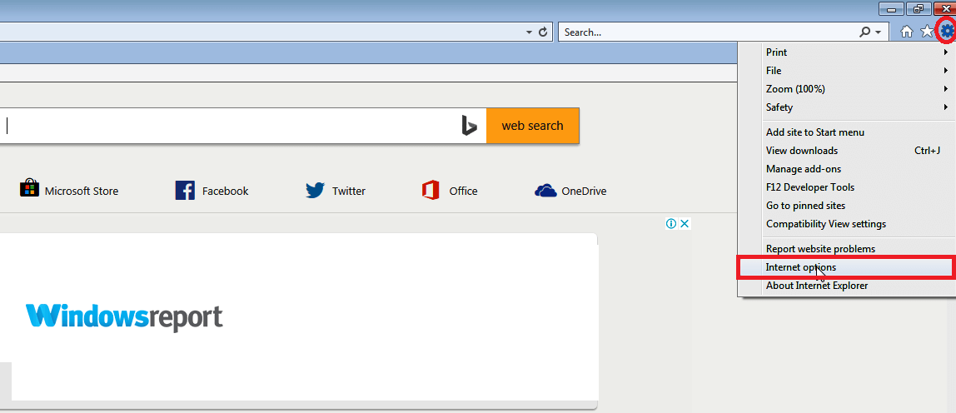Click the address bar refresh icon
The image size is (956, 413).
tap(543, 32)
